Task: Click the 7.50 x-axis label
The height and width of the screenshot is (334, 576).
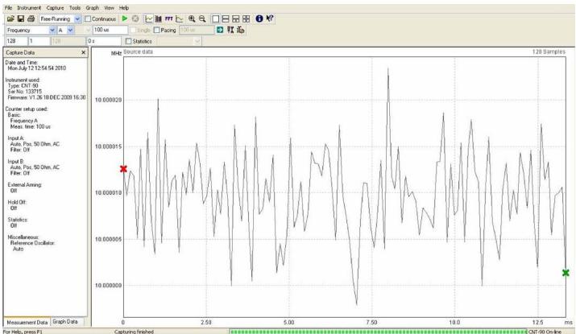Action: pos(371,322)
